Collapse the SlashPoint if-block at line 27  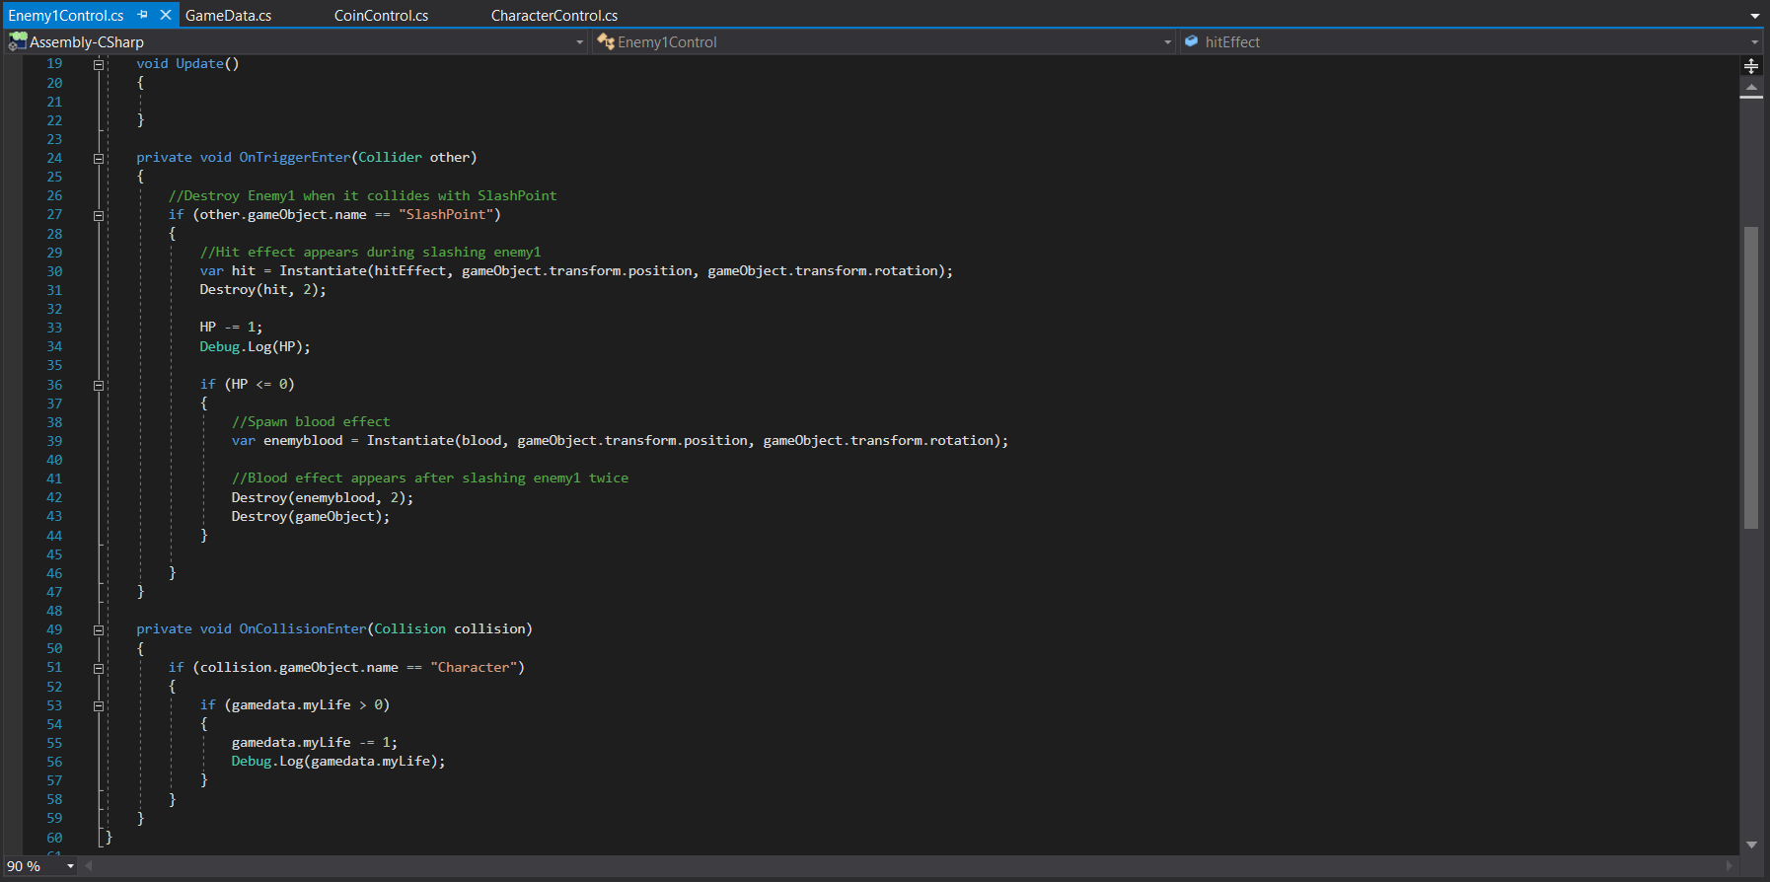(99, 215)
